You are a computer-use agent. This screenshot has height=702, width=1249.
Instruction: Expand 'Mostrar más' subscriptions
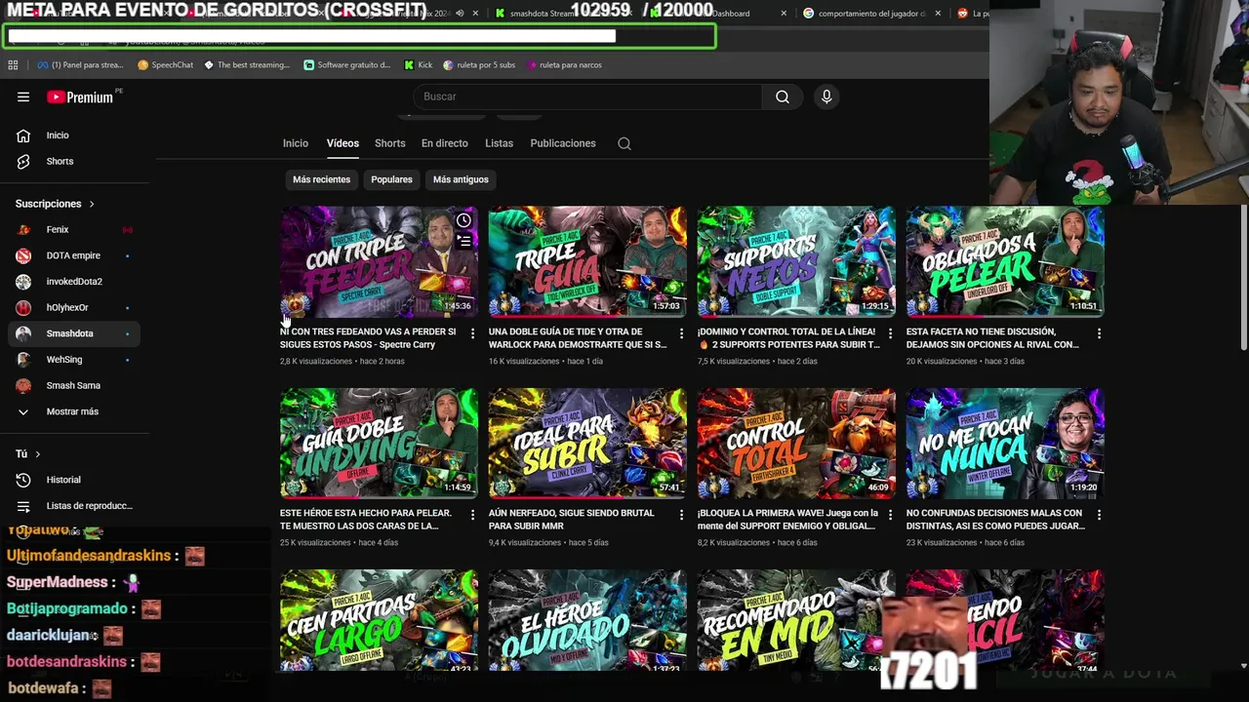70,411
